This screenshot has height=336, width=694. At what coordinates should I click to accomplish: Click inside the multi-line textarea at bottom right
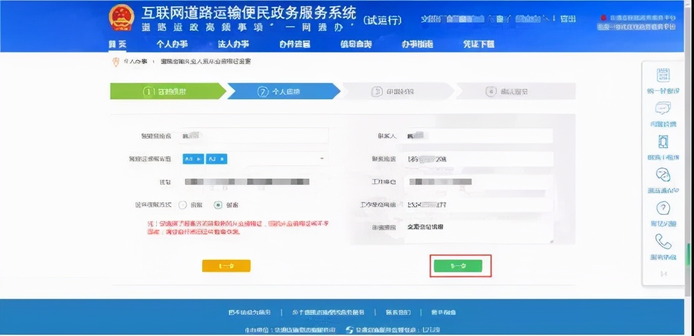point(479,232)
